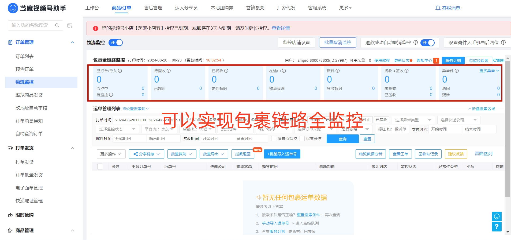
Task: Click the 备注 如：投诉单 input field
Action: (392, 129)
